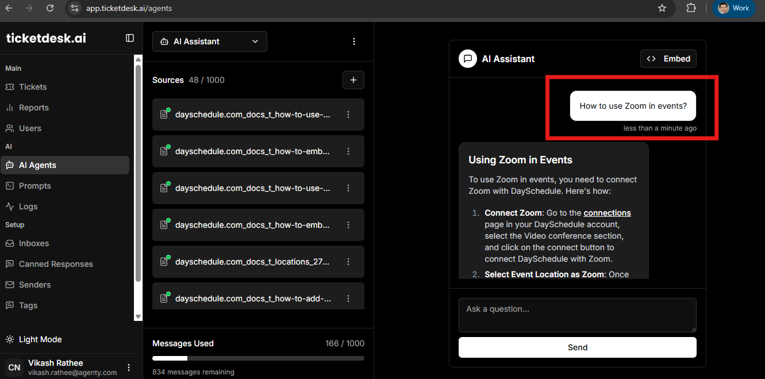This screenshot has width=765, height=379.
Task: Open options for second how-to-emb source
Action: 348,225
